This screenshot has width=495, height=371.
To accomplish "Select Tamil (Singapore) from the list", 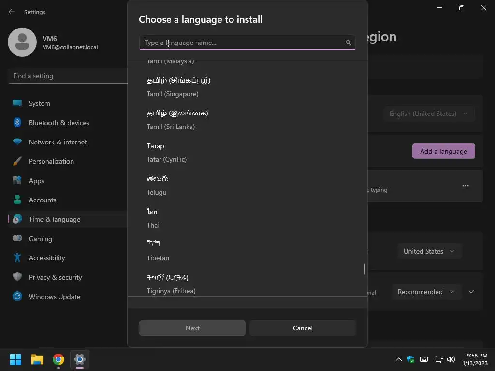I will point(247,87).
